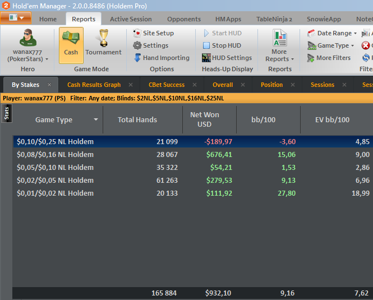373x300 pixels.
Task: Sort by EV bb/100 column header
Action: [x=332, y=119]
